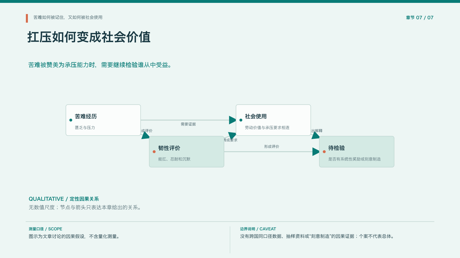The image size is (460, 258).
Task: Click the green bullet dot beside 社会使用
Action: click(241, 120)
